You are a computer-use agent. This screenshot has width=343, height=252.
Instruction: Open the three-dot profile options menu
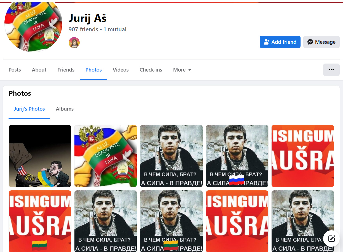[x=331, y=70]
